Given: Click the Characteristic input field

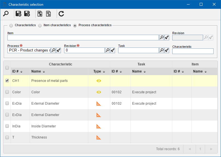Looking at the screenshot, I should point(193,51).
